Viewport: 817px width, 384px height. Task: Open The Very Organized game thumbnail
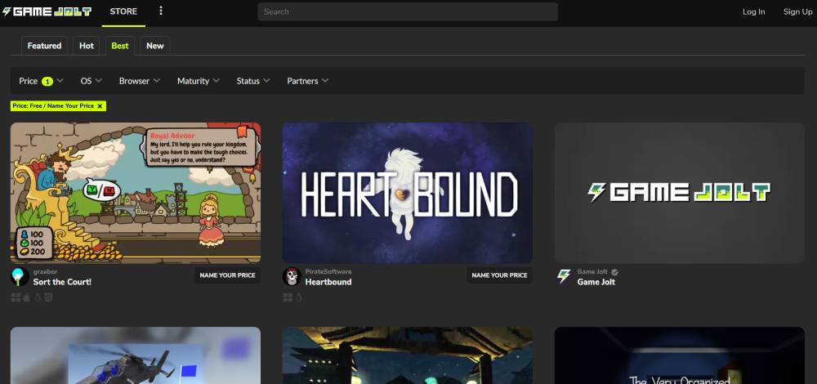pos(680,355)
